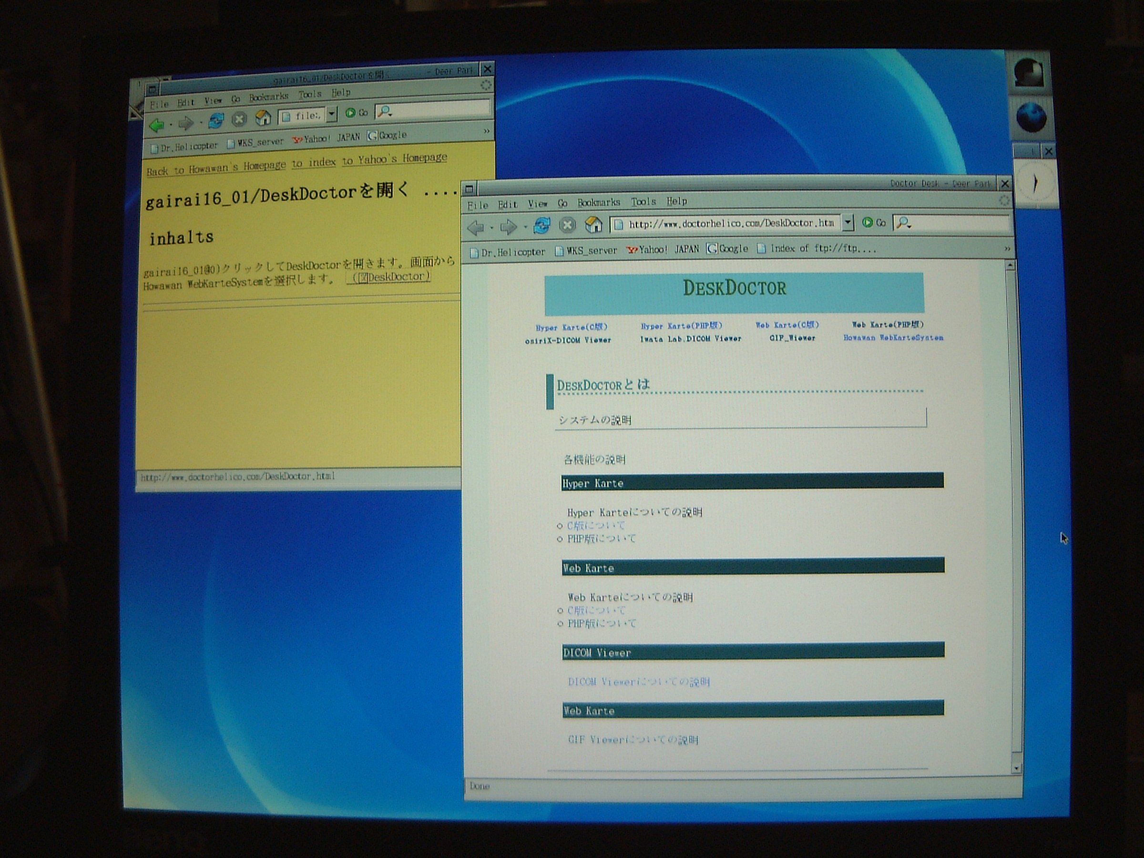Click the Home icon in the yellow window

pyautogui.click(x=263, y=118)
